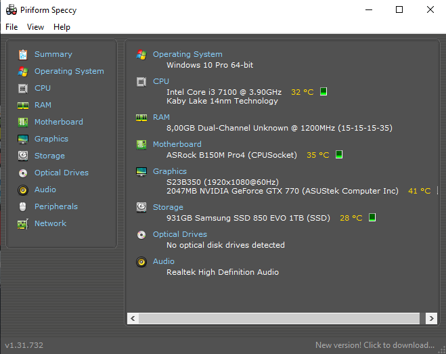Click the Storage temperature indicator icon
The height and width of the screenshot is (354, 446).
(x=372, y=218)
